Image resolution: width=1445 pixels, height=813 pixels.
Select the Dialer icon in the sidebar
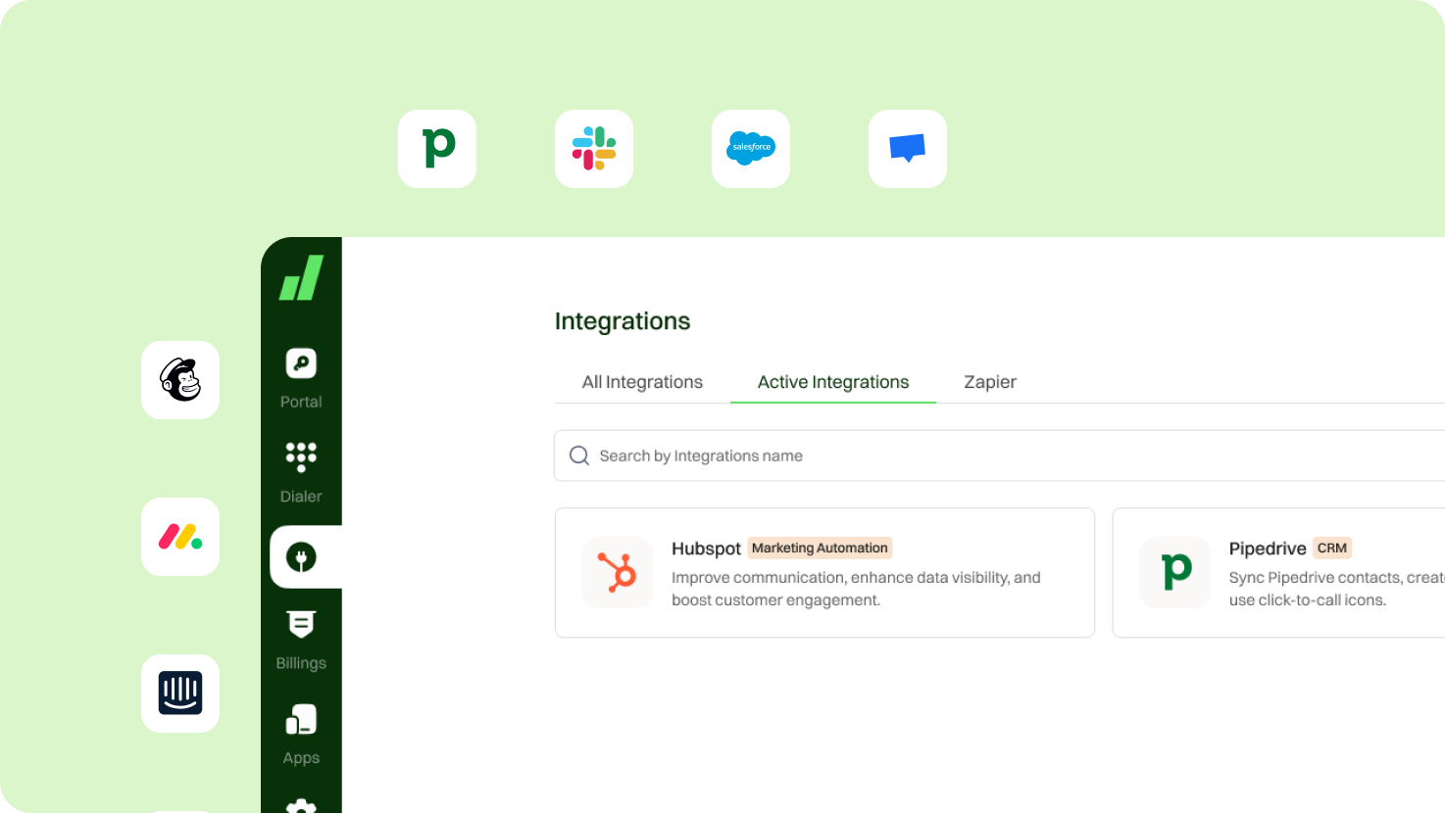(300, 456)
